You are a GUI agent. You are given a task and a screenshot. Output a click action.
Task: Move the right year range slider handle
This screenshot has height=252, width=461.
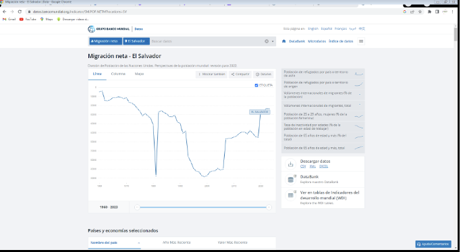click(269, 207)
